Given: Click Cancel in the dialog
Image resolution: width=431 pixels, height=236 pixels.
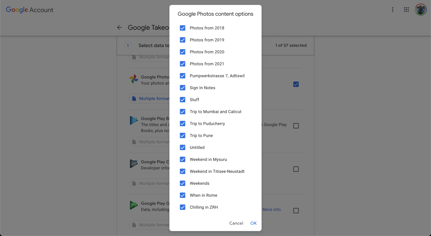Looking at the screenshot, I should pos(236,223).
